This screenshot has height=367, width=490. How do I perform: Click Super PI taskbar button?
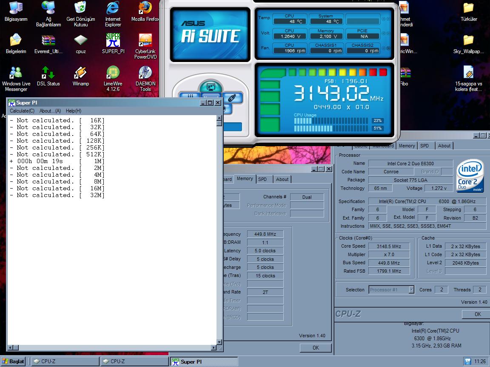[x=204, y=361]
